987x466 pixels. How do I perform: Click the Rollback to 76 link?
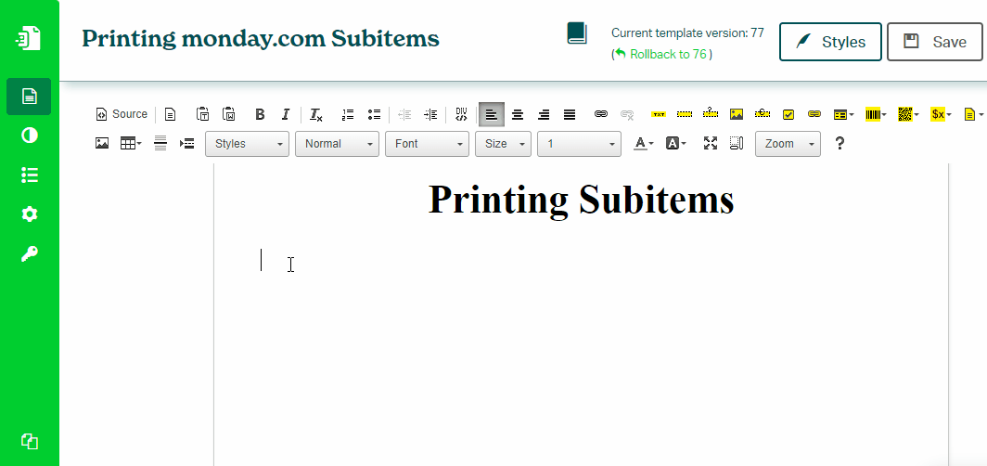661,54
